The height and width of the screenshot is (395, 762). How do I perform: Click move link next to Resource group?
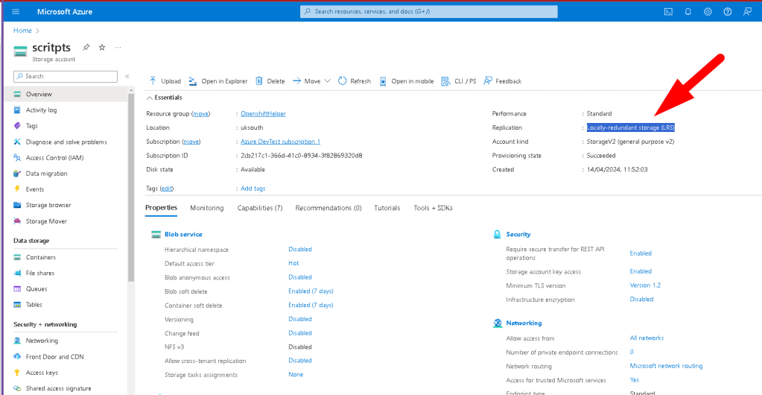click(x=200, y=113)
